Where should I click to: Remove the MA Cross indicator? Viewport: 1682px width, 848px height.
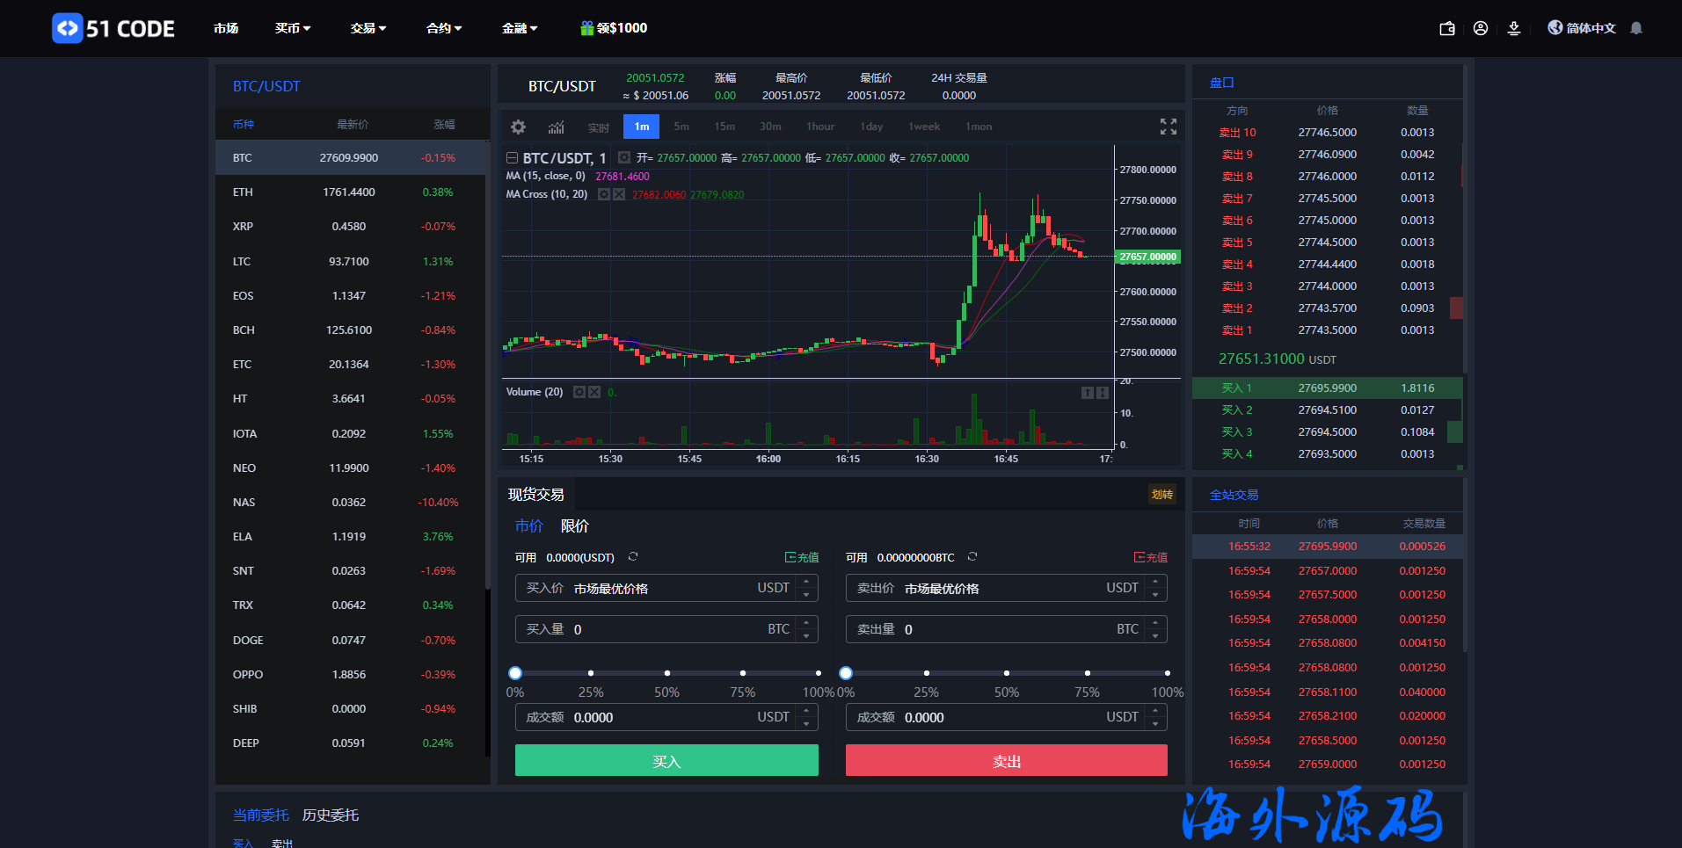click(620, 194)
